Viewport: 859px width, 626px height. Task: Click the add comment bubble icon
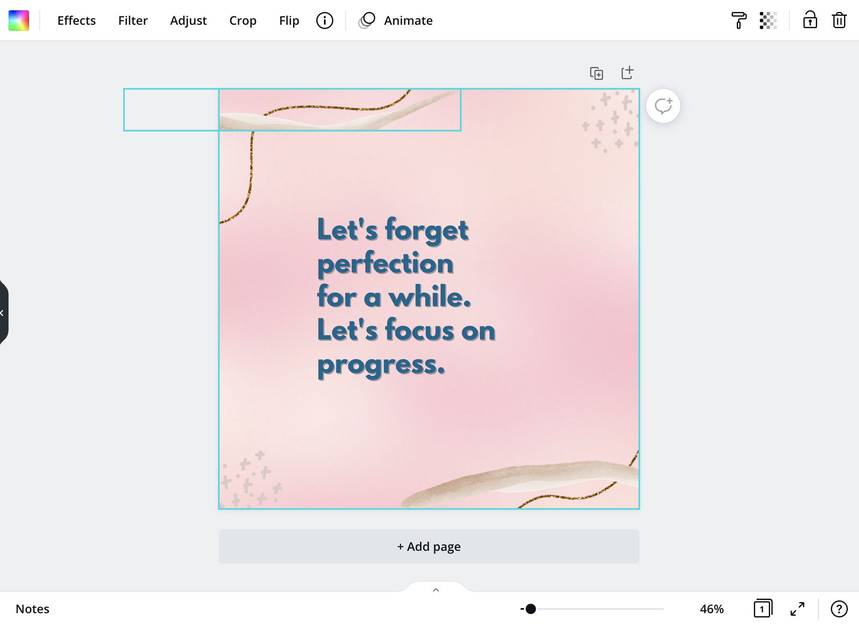[x=663, y=106]
